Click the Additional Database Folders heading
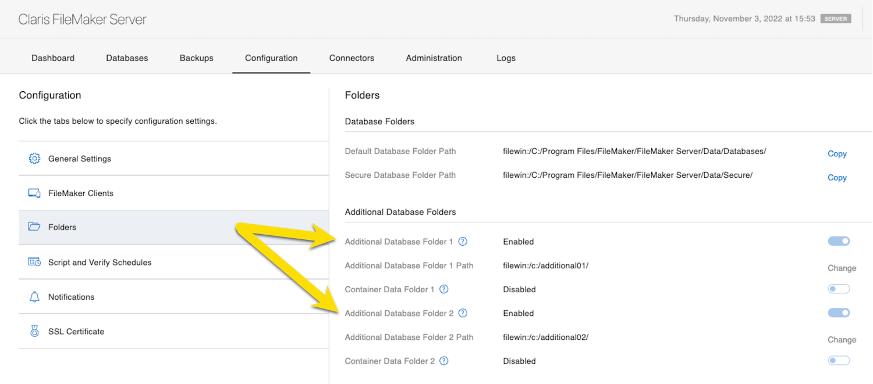This screenshot has width=873, height=384. [400, 212]
